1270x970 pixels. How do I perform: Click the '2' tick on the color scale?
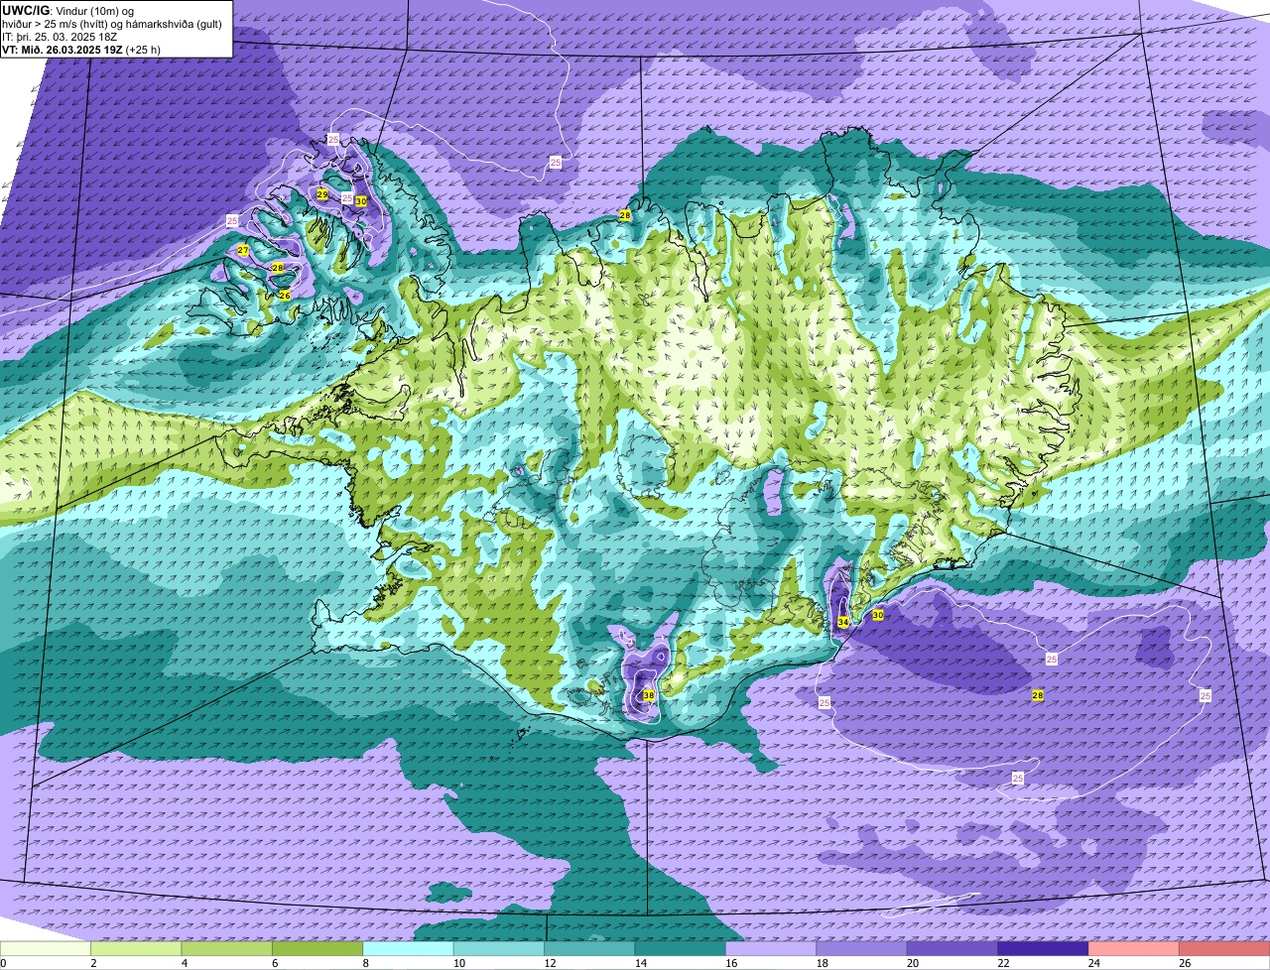92,963
